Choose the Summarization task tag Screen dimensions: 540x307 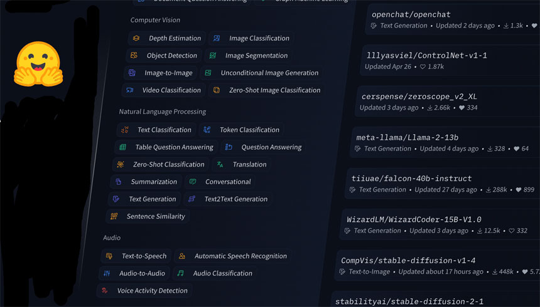click(x=146, y=182)
